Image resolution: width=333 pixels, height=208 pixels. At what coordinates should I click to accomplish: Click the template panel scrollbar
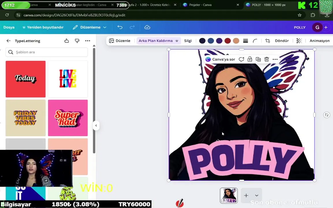[94, 100]
